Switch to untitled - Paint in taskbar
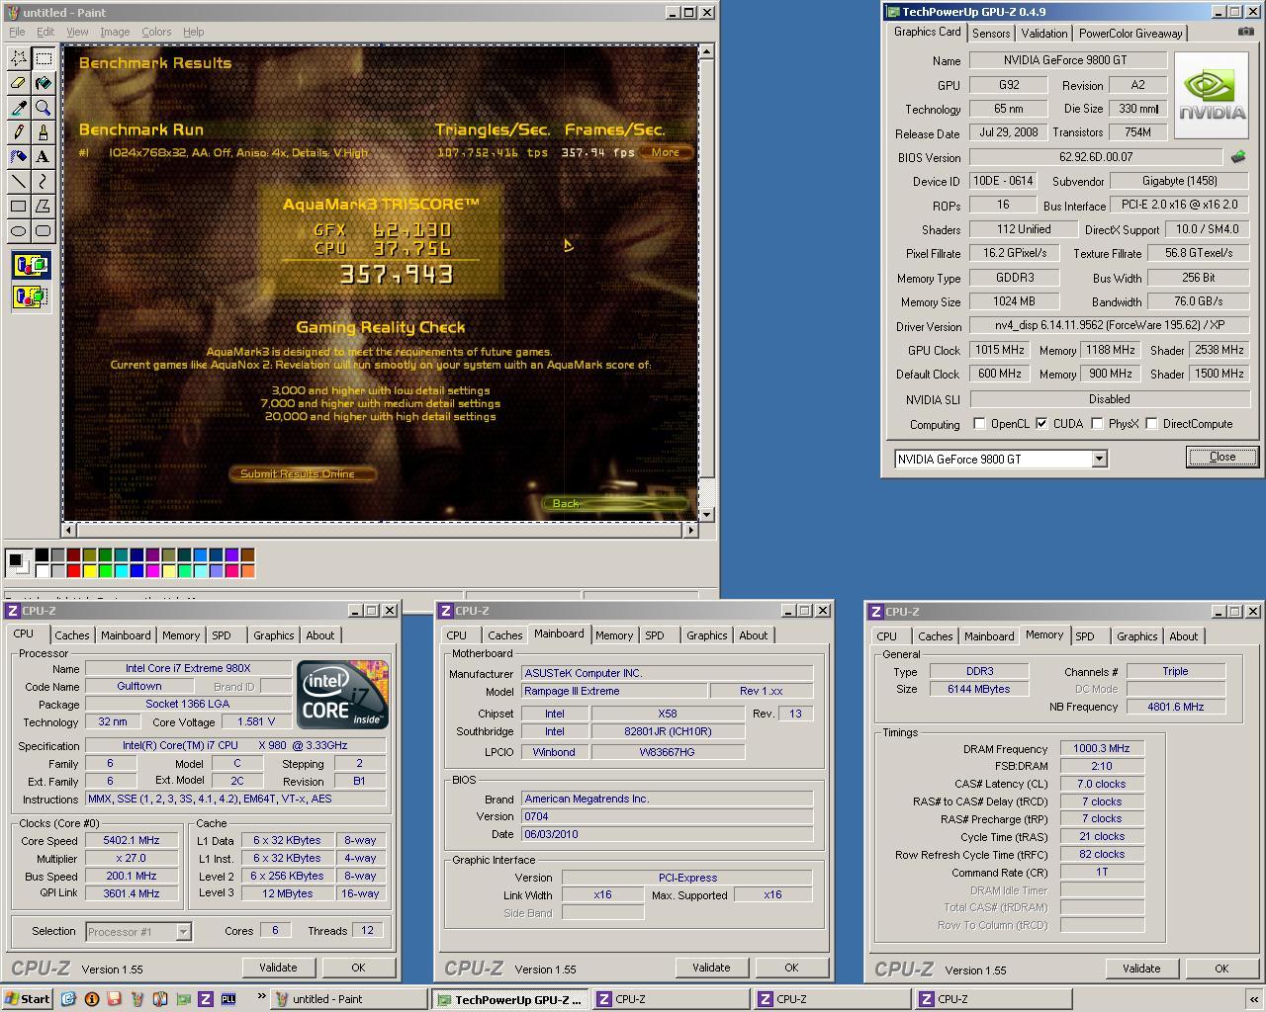Screen dimensions: 1266x1012 (x=349, y=999)
